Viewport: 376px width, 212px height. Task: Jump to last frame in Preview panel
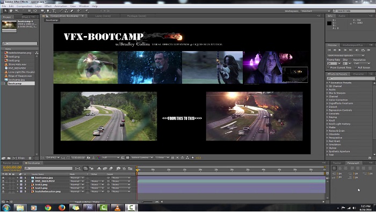point(351,50)
